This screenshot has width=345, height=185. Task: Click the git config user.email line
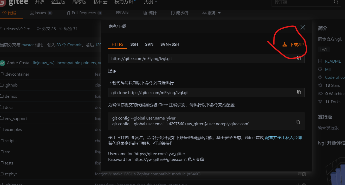click(x=181, y=124)
